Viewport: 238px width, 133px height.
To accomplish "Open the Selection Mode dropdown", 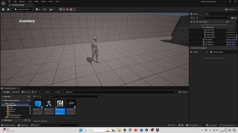I will 23,9.
